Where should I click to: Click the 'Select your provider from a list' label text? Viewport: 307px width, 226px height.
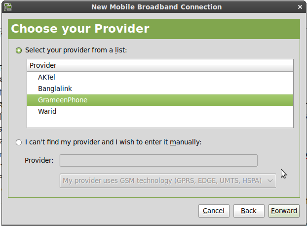point(76,50)
